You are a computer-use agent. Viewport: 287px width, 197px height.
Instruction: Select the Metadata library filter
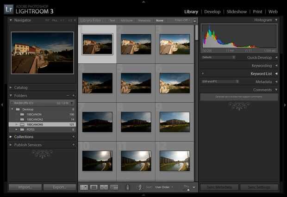click(x=144, y=20)
